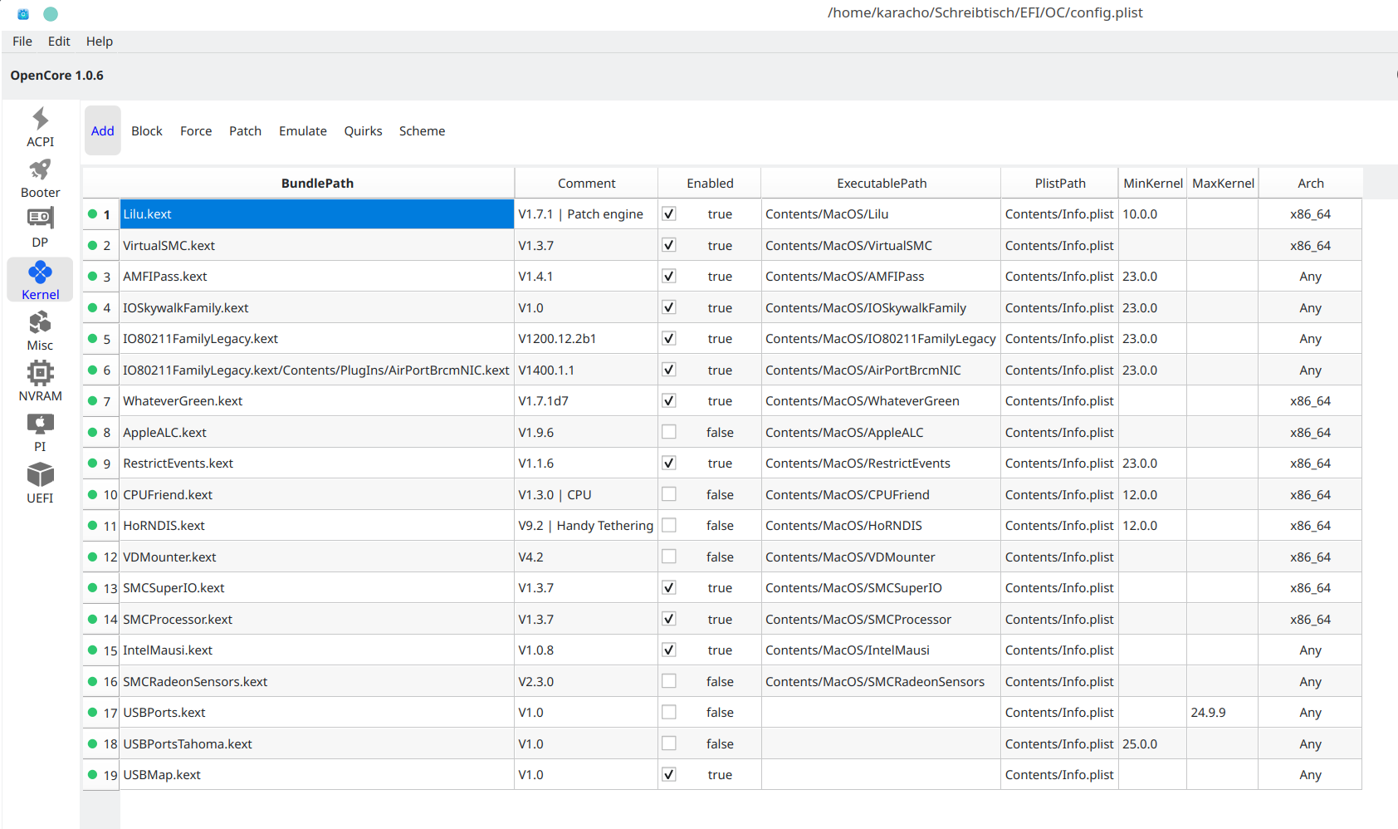The height and width of the screenshot is (829, 1398).
Task: Switch to the Quirks tab
Action: point(363,131)
